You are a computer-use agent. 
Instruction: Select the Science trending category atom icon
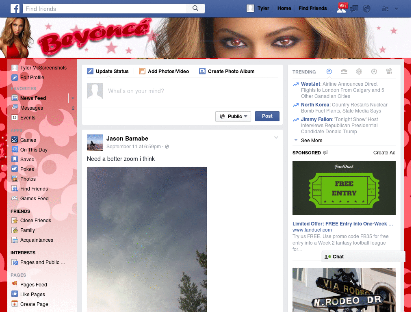click(x=359, y=71)
